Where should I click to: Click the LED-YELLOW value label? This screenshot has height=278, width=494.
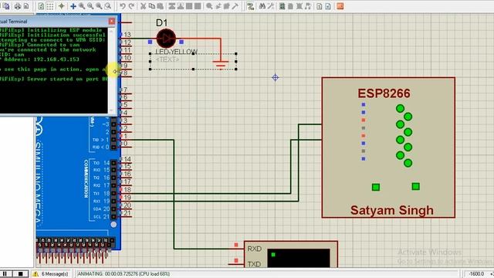[x=176, y=52]
